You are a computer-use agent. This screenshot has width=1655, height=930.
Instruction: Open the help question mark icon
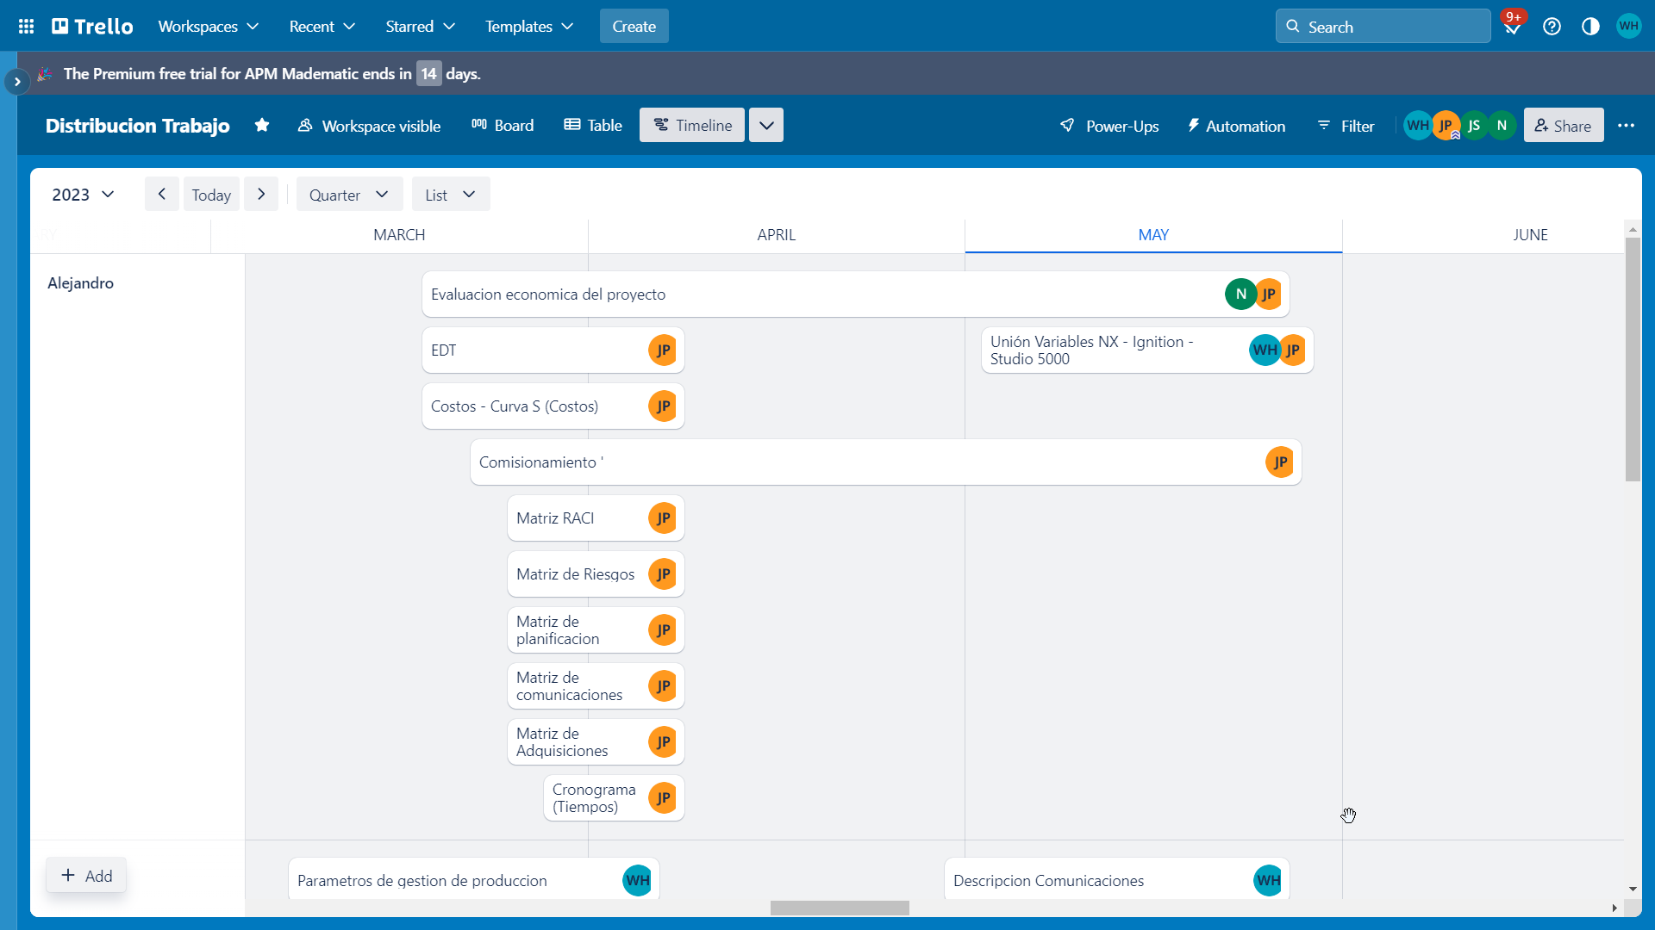point(1552,27)
